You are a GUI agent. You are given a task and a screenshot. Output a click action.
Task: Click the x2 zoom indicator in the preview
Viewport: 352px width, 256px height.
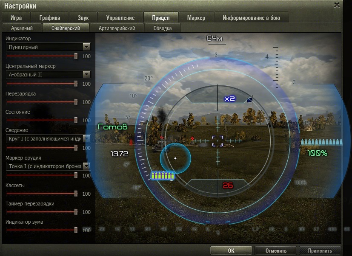coord(229,98)
